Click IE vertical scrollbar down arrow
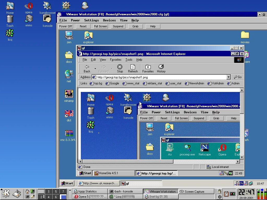The height and width of the screenshot is (200, 267). tap(242, 157)
